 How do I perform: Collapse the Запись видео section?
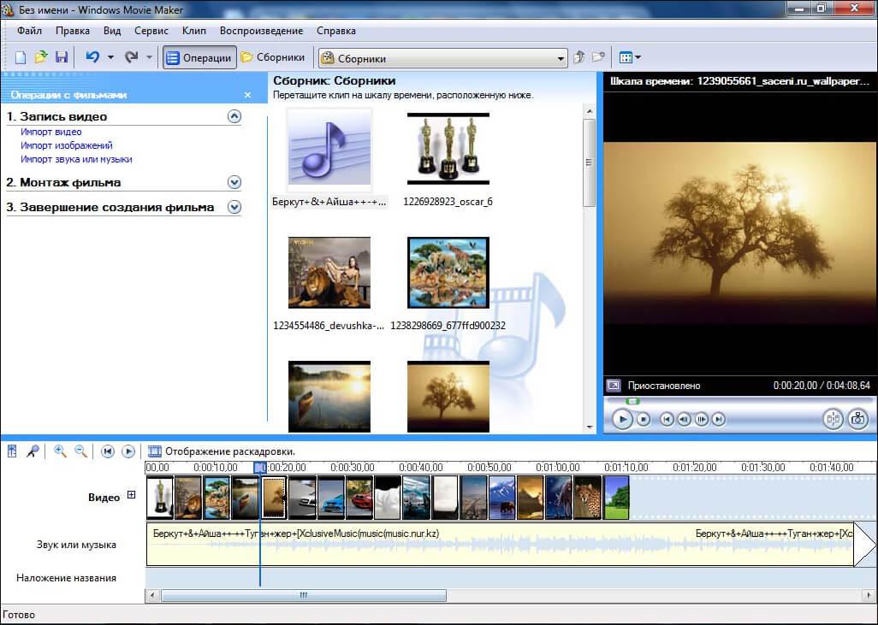pyautogui.click(x=234, y=116)
